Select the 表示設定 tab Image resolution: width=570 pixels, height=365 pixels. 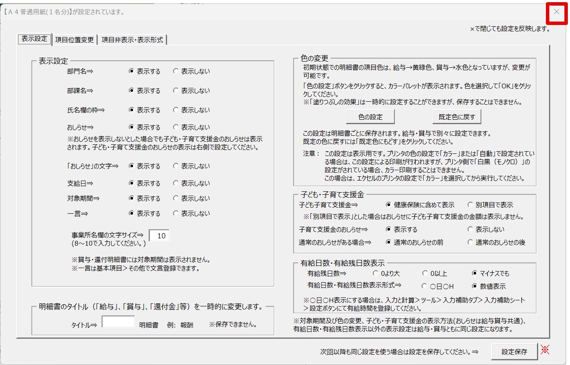tap(34, 39)
